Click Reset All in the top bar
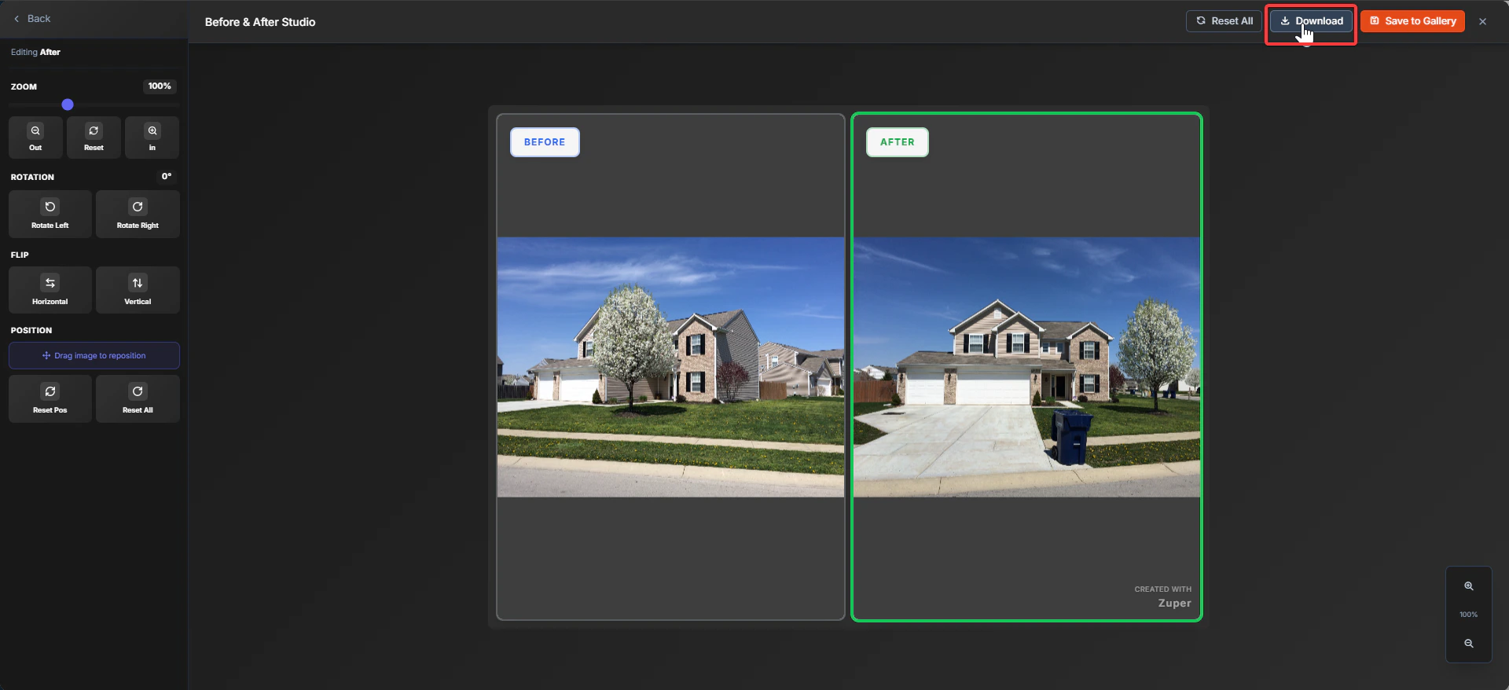The width and height of the screenshot is (1509, 690). 1224,21
